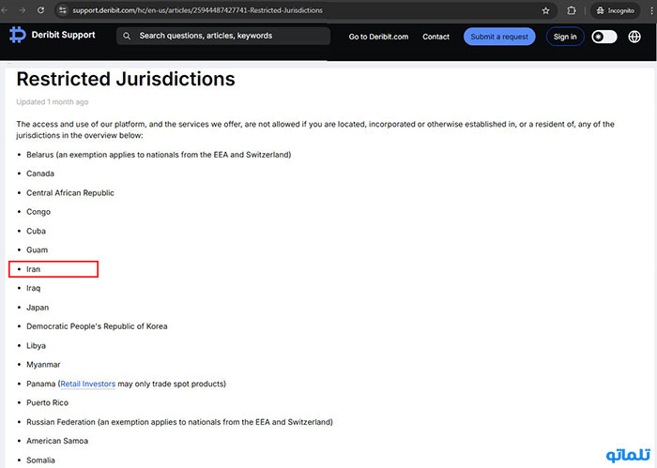657x468 pixels.
Task: Click the Iran list entry
Action: [x=34, y=269]
